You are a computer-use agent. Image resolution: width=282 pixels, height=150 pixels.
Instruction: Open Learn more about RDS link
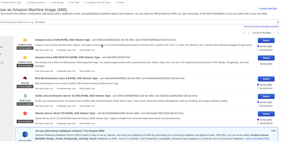tap(257, 139)
